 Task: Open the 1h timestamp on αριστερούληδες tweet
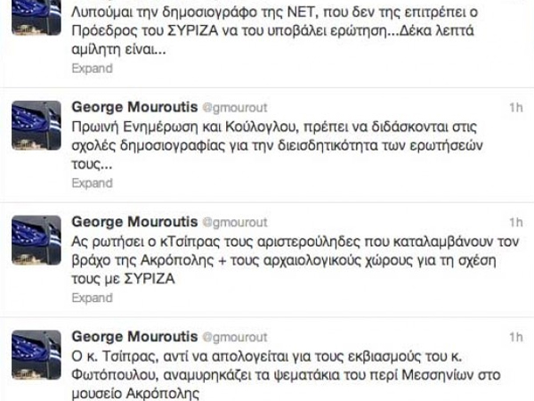pyautogui.click(x=516, y=222)
